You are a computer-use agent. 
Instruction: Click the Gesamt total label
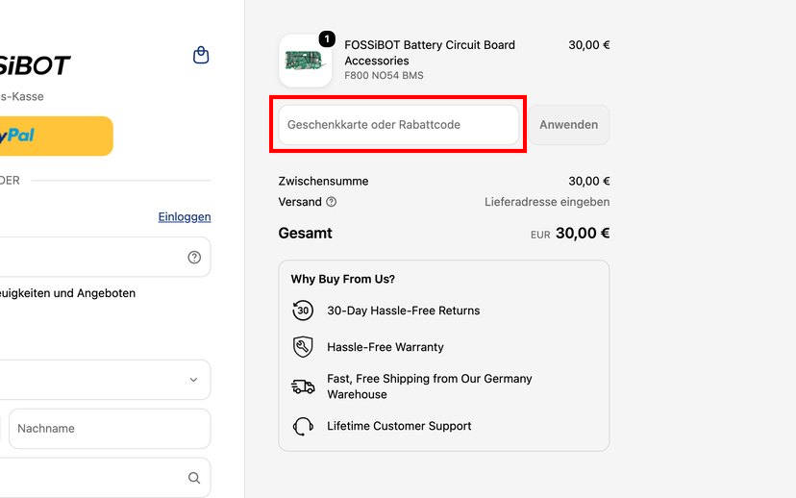(x=305, y=233)
